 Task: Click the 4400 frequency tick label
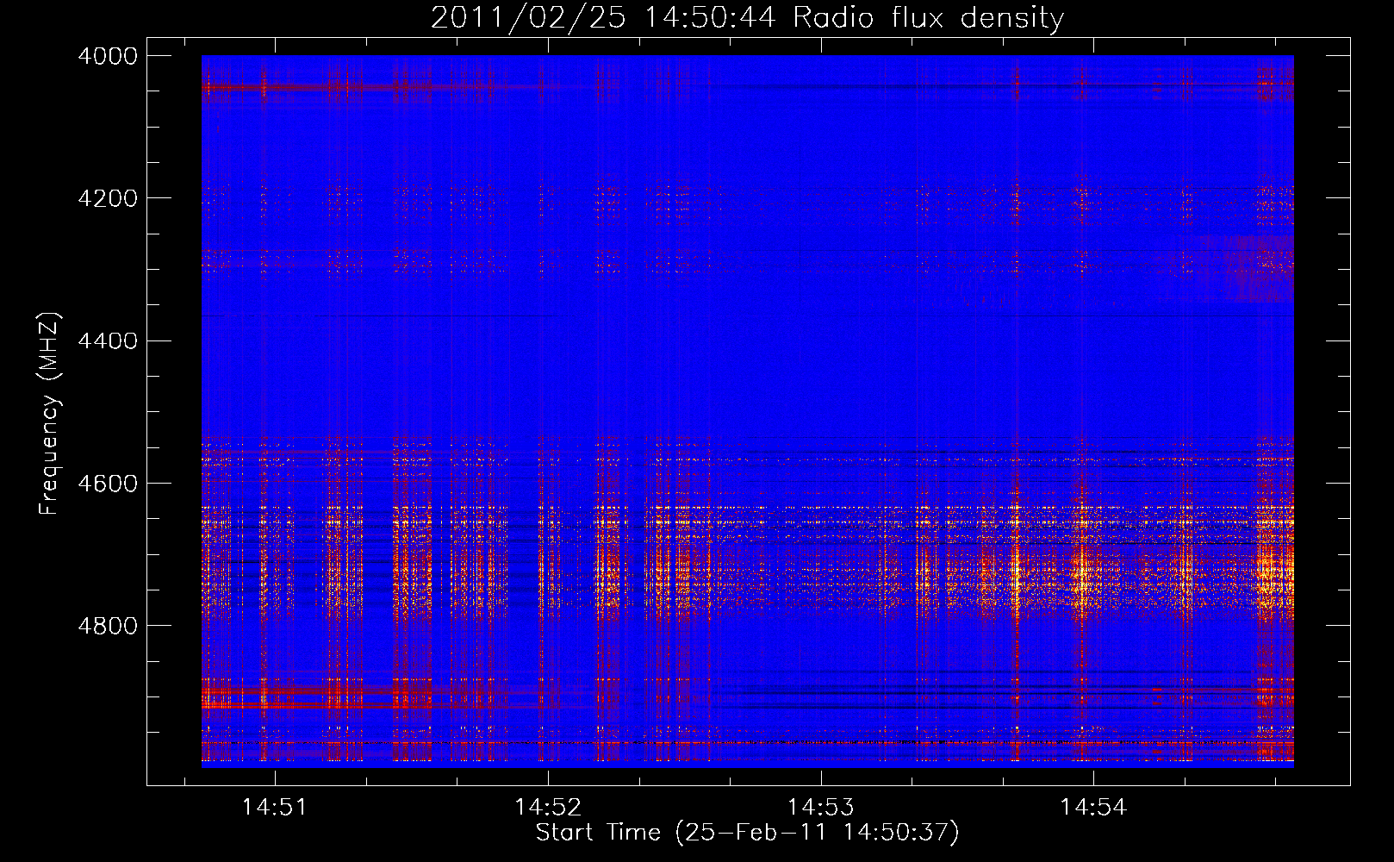[x=108, y=340]
